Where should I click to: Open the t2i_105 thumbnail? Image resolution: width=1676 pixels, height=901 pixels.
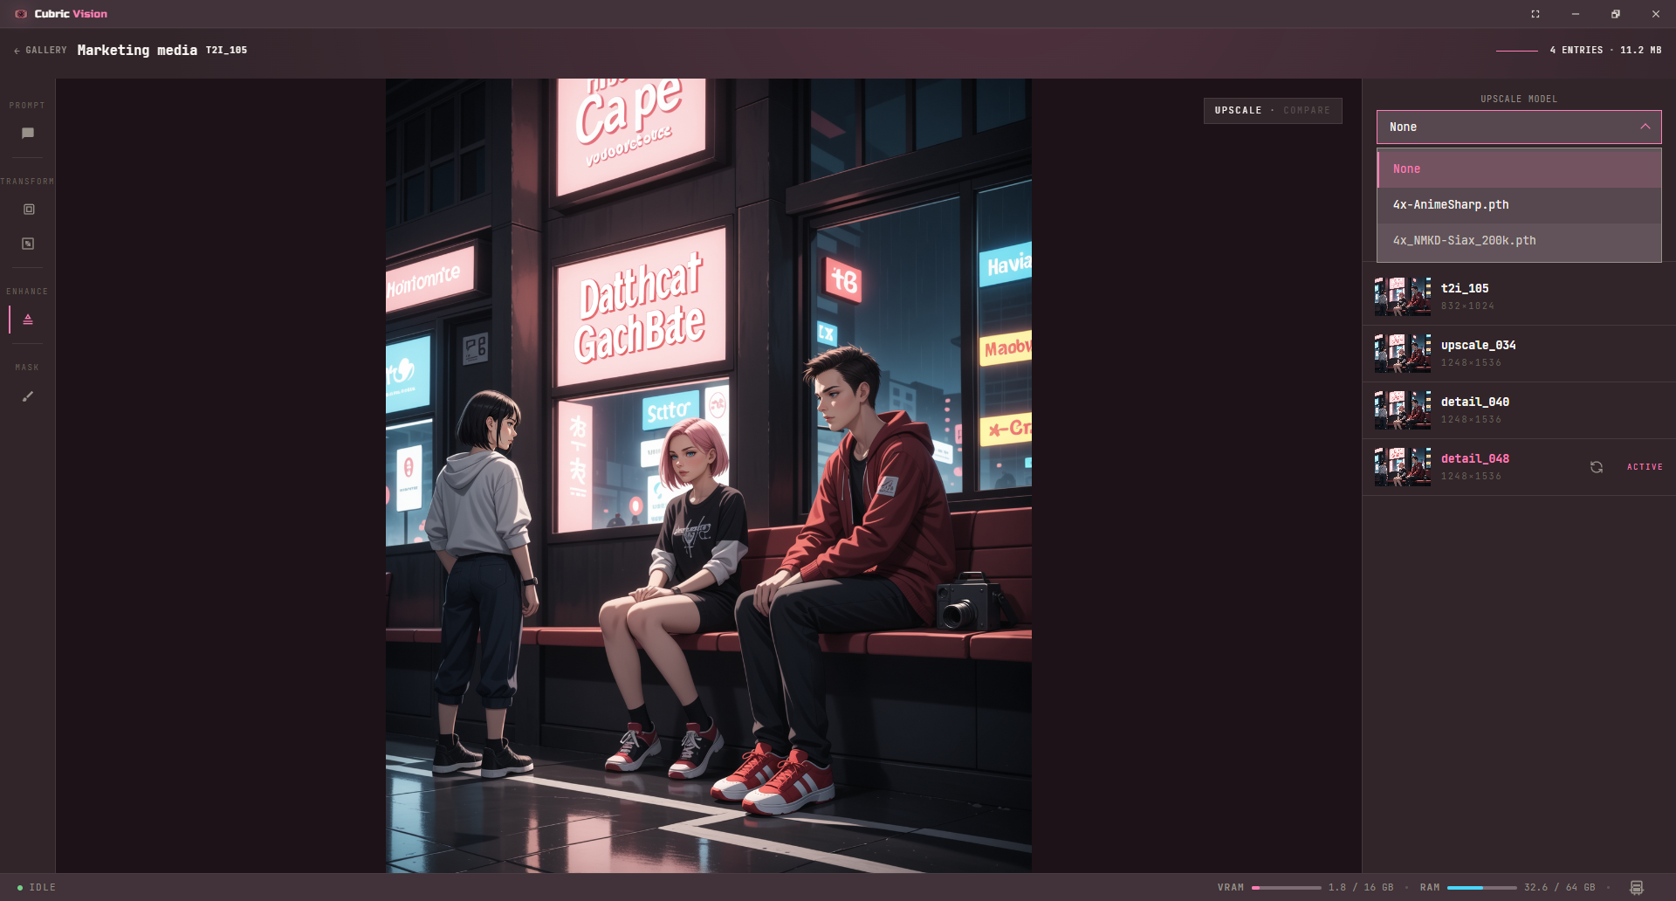[1403, 297]
